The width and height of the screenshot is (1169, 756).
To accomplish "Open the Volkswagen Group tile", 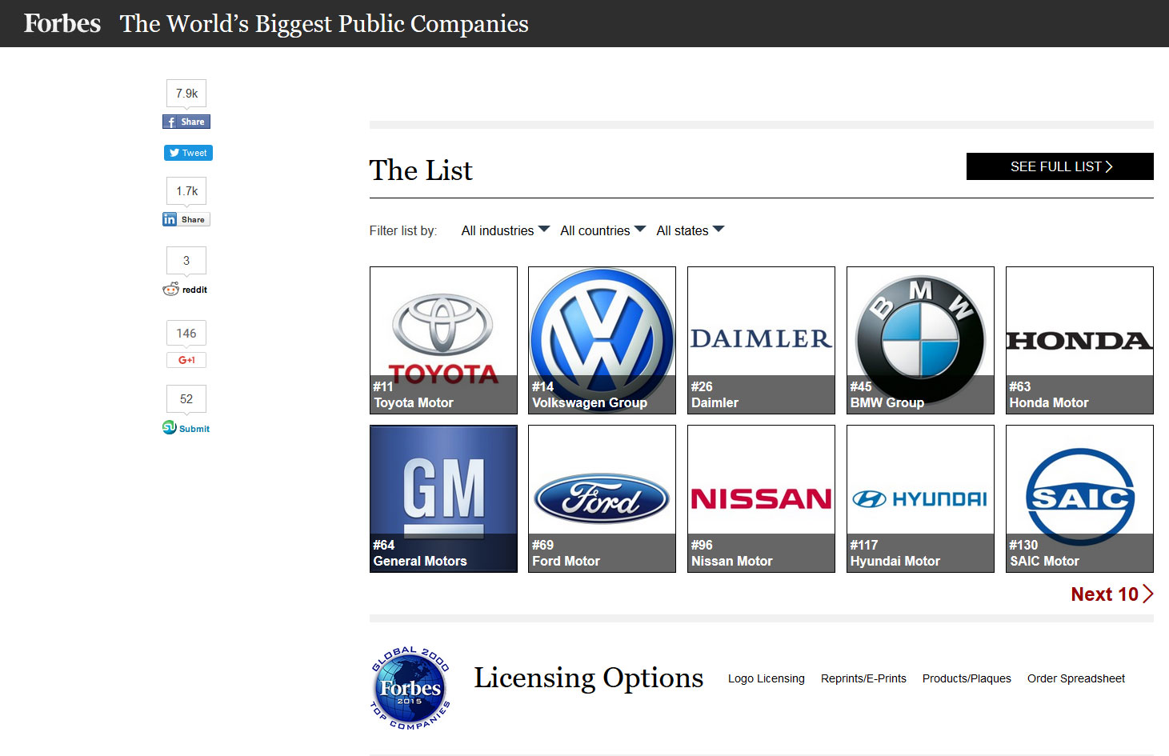I will [602, 340].
